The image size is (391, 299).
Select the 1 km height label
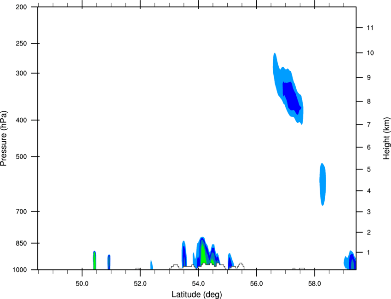(368, 253)
